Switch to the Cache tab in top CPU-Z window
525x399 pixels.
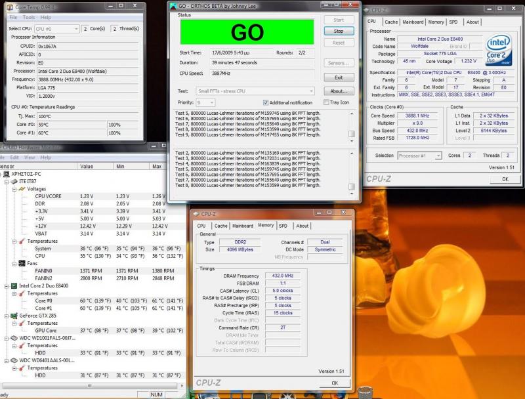(391, 22)
